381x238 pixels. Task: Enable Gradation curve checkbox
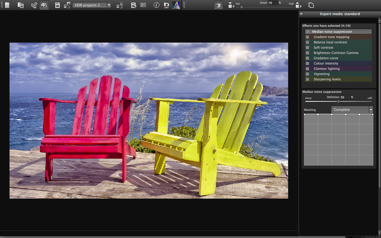click(307, 58)
